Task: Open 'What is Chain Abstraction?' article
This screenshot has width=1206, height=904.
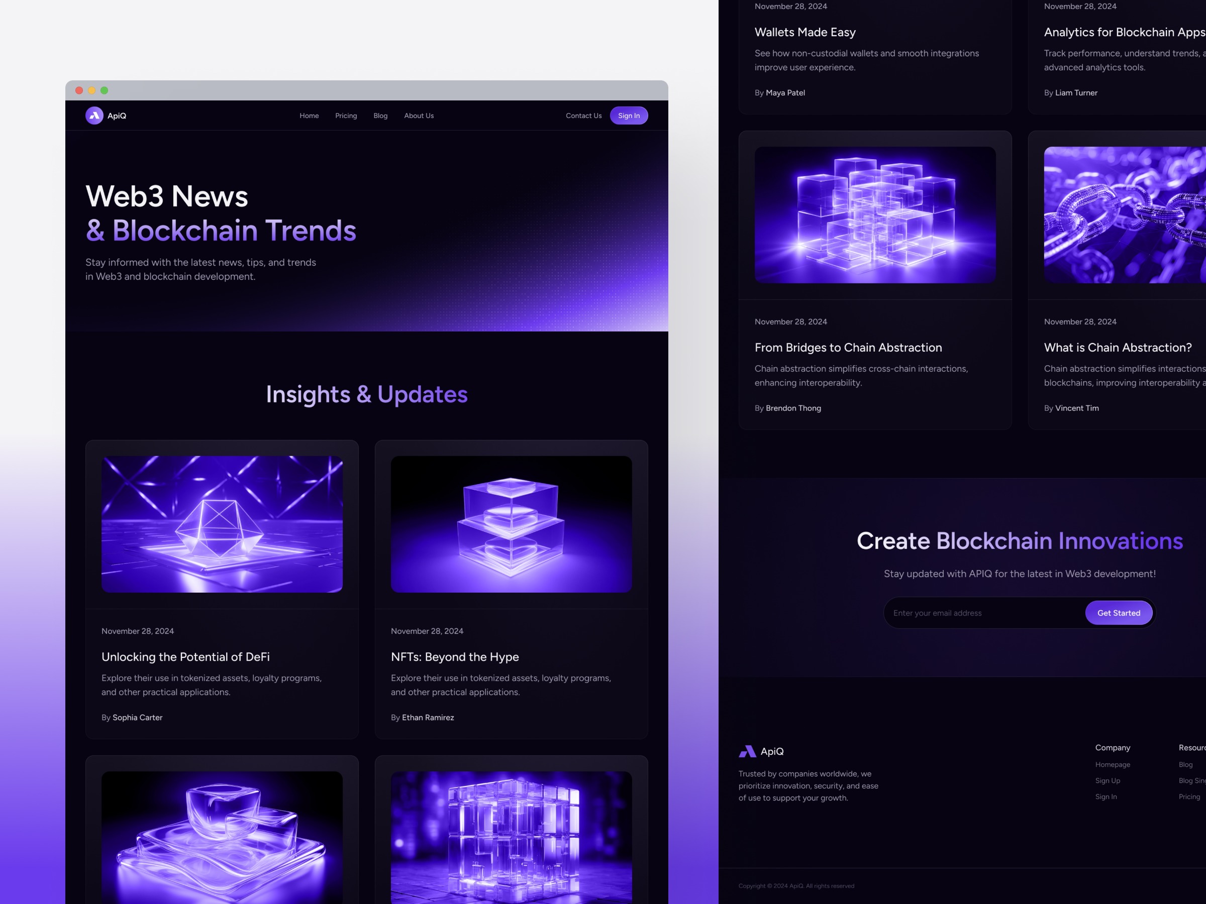Action: click(1118, 347)
